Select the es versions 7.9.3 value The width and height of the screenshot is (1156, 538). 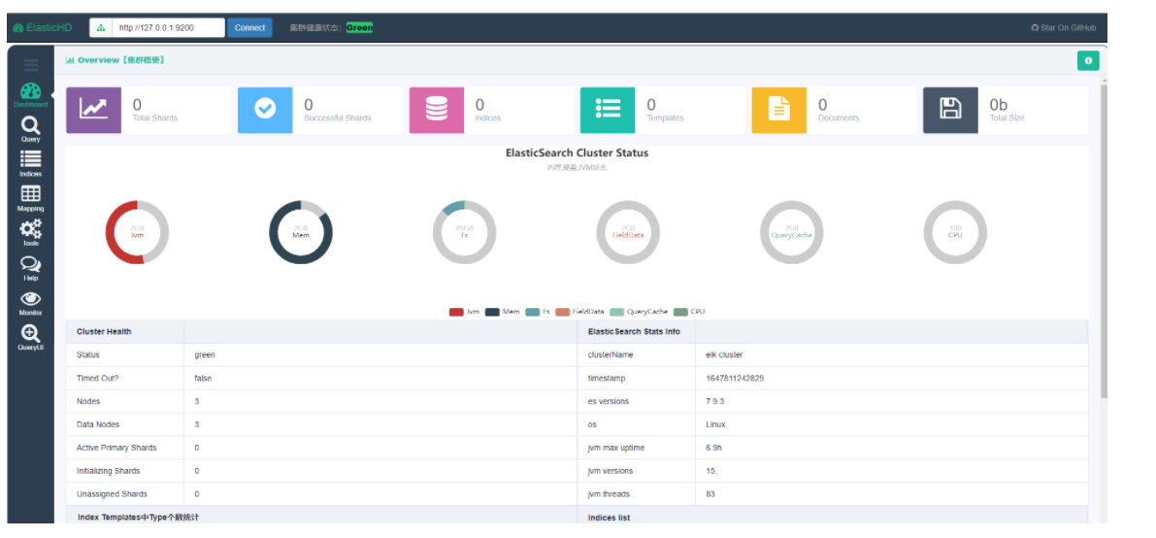coord(716,401)
